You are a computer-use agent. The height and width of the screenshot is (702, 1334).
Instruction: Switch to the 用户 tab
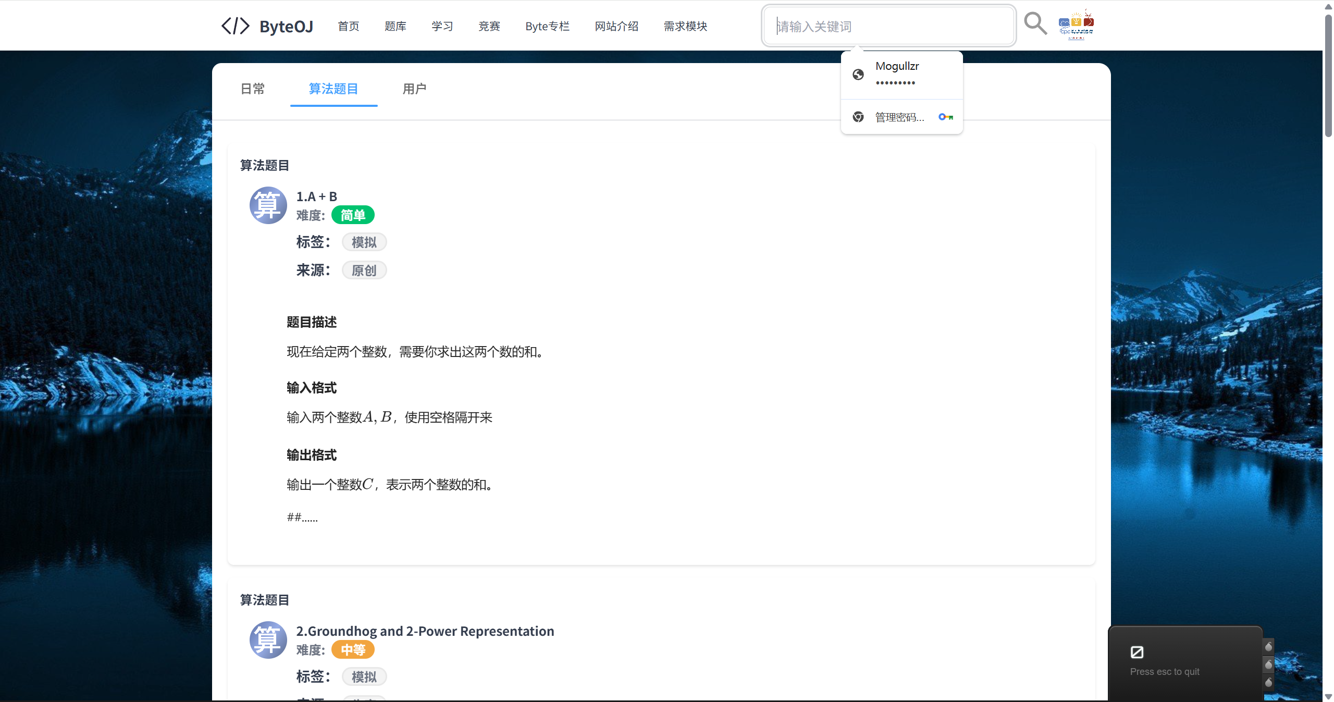tap(414, 89)
